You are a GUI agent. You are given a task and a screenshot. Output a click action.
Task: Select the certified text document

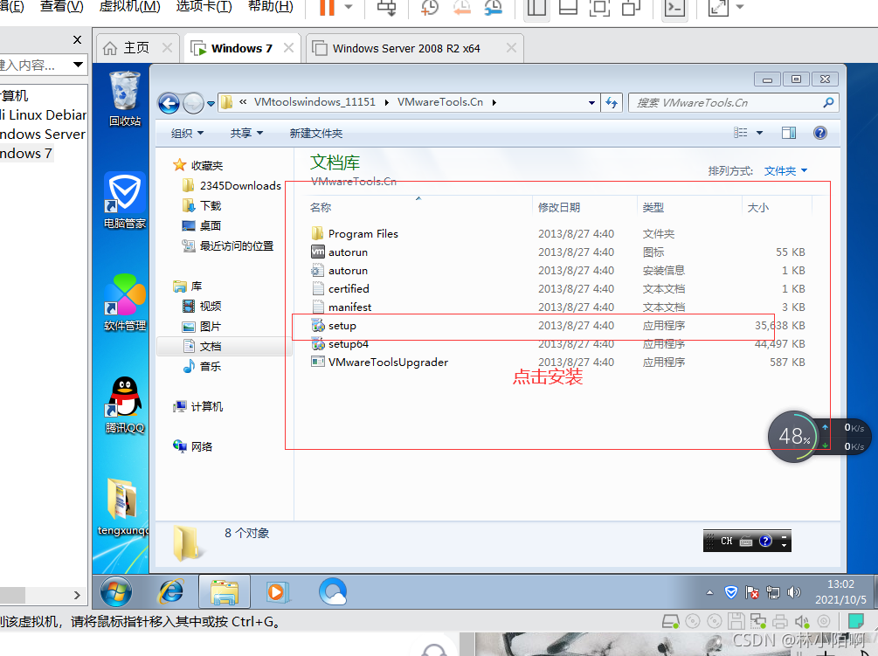tap(559, 289)
